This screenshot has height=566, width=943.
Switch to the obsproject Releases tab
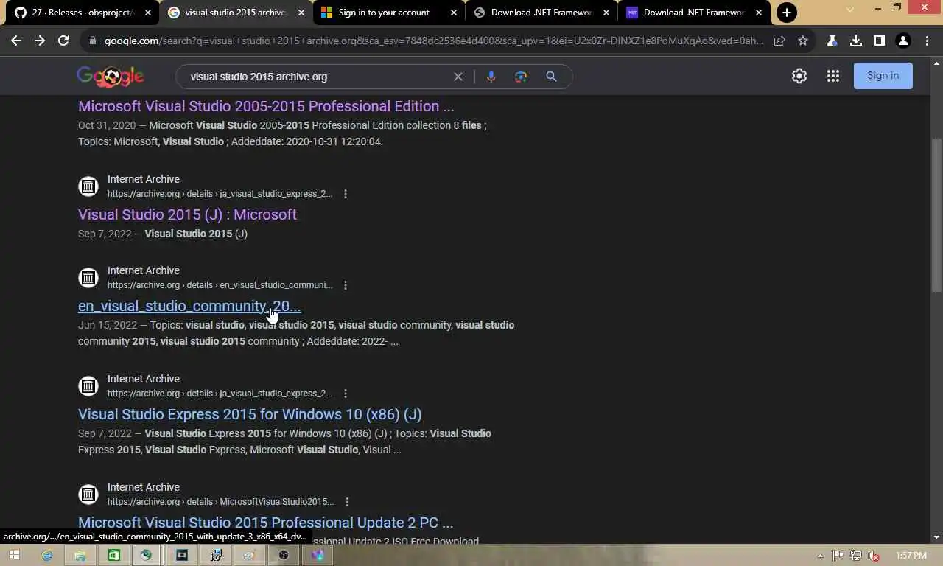click(81, 13)
